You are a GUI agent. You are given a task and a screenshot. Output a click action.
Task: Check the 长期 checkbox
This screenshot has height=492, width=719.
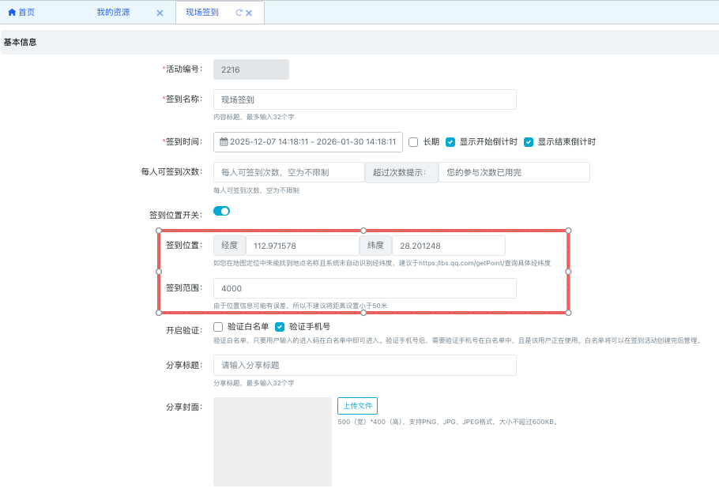413,142
